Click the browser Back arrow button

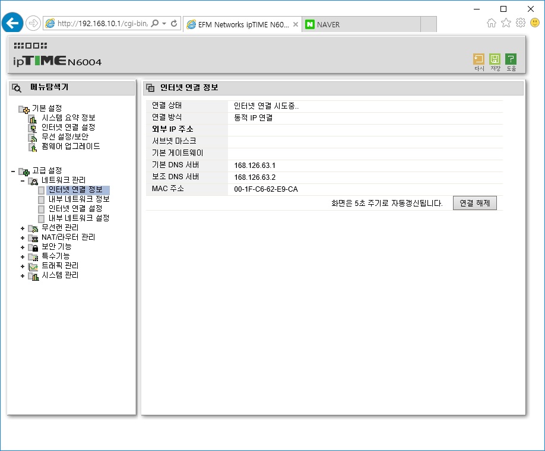click(x=12, y=23)
